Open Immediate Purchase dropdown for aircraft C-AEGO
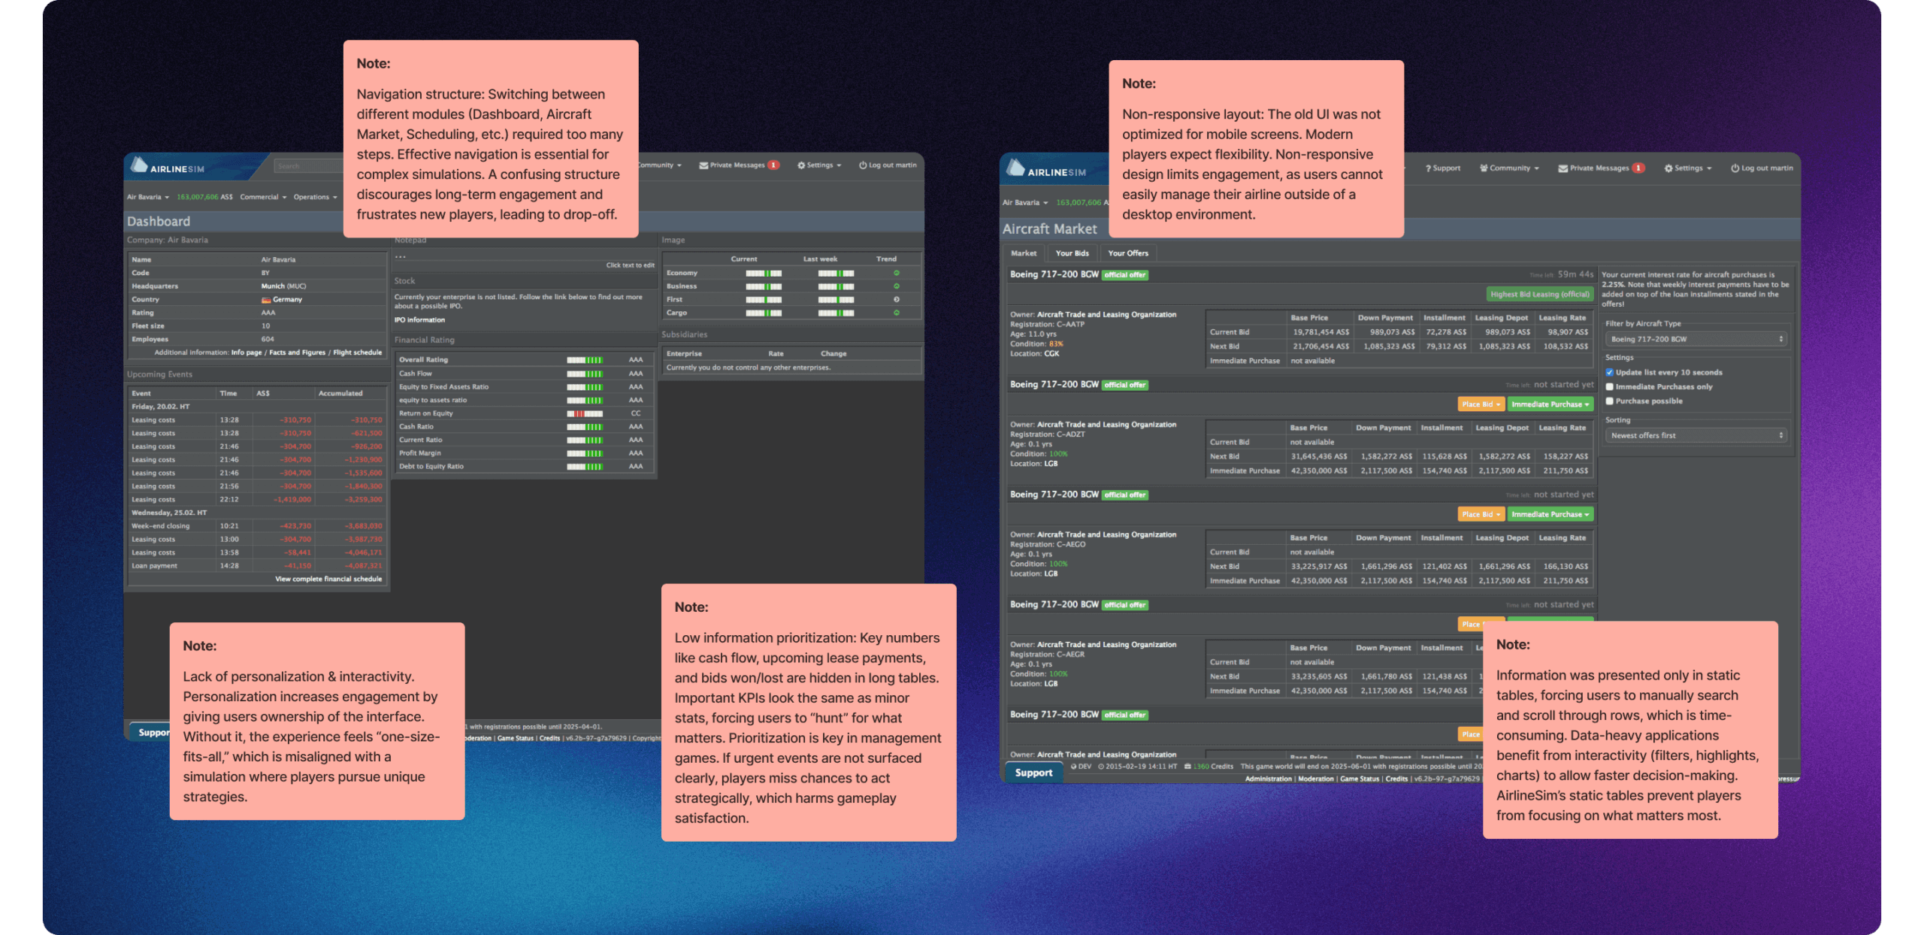This screenshot has width=1924, height=935. pos(1550,514)
